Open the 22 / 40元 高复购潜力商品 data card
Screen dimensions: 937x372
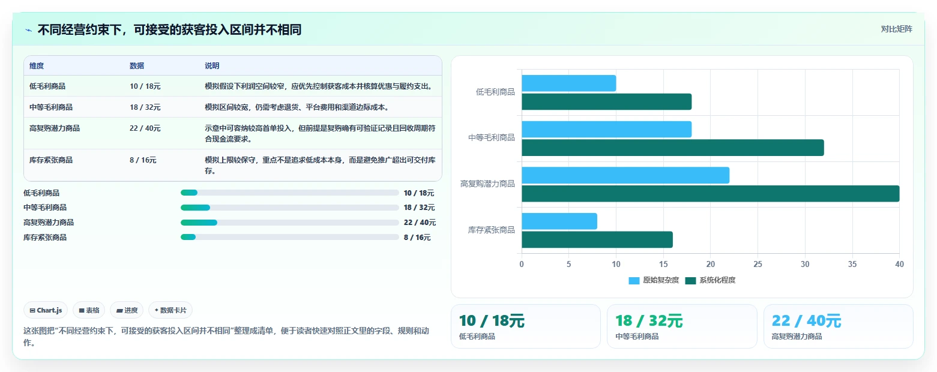(838, 326)
